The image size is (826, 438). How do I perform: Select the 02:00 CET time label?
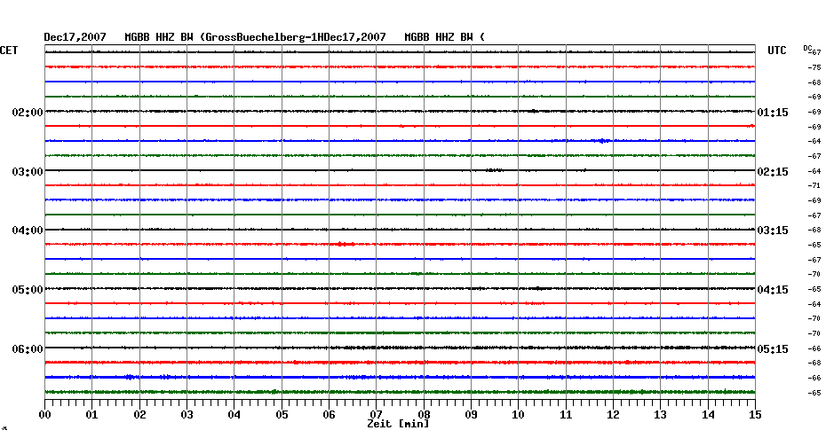click(28, 113)
